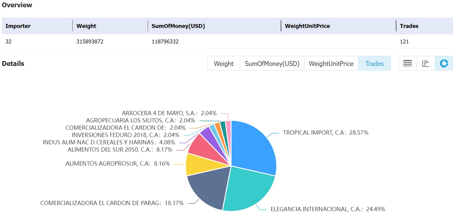Click the INDUS ALIM NAC D CEREALES label
This screenshot has width=457, height=216.
(x=109, y=142)
